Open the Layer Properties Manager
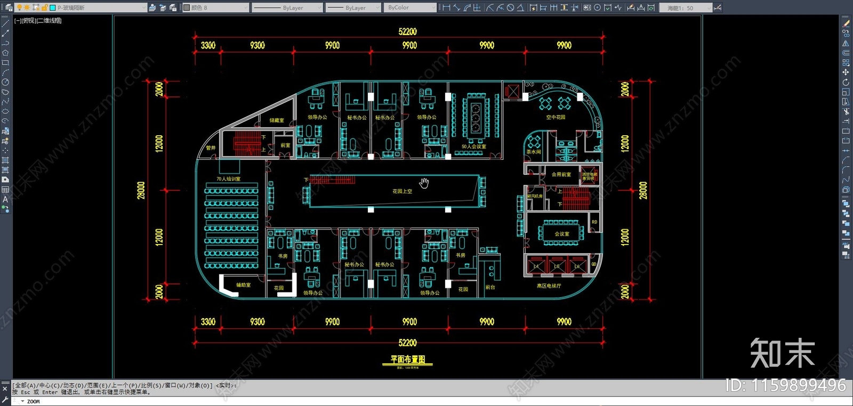This screenshot has width=853, height=406. (x=9, y=7)
